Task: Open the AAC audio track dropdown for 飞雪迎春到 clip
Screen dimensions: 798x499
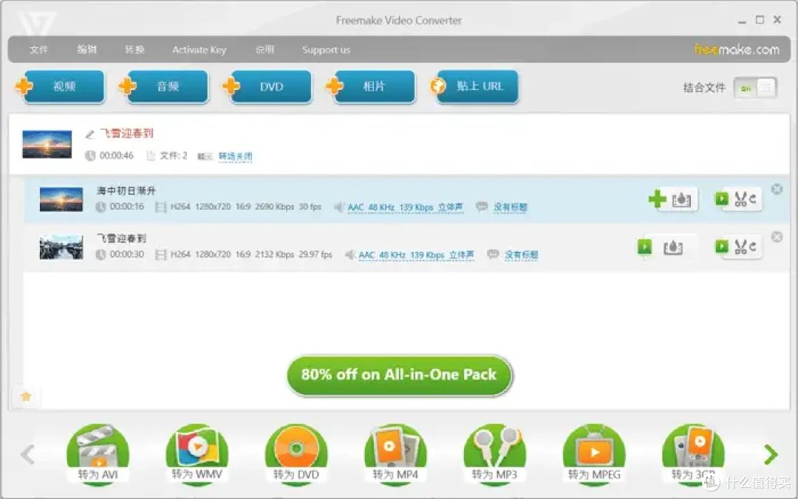Action: [x=416, y=255]
